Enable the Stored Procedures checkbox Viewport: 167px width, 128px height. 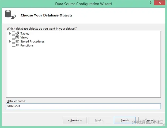tap(14, 41)
